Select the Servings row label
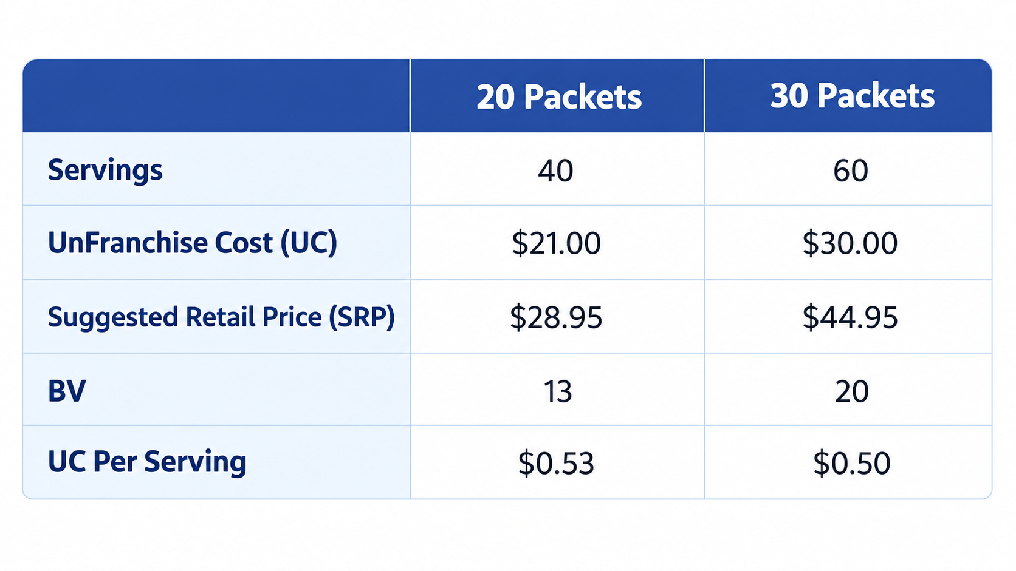Screen dimensions: 1016x571 (105, 170)
